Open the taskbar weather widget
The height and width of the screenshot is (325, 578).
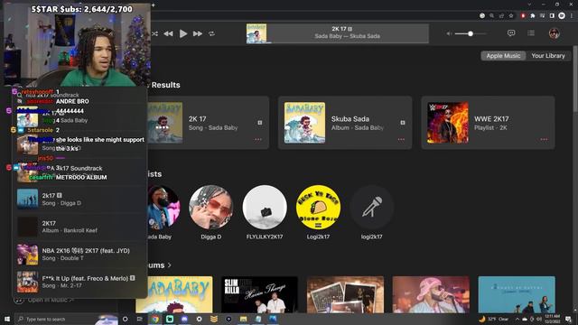(x=494, y=319)
